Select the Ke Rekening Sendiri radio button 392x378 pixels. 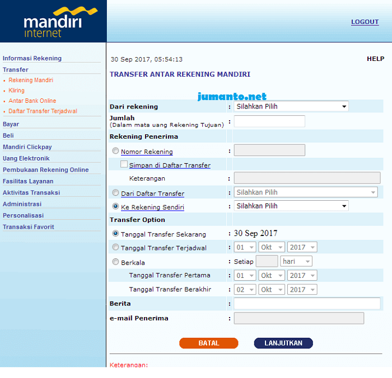[115, 206]
